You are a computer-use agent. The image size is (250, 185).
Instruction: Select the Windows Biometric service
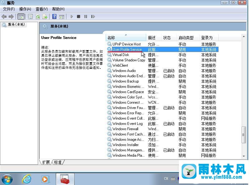[x=128, y=87]
